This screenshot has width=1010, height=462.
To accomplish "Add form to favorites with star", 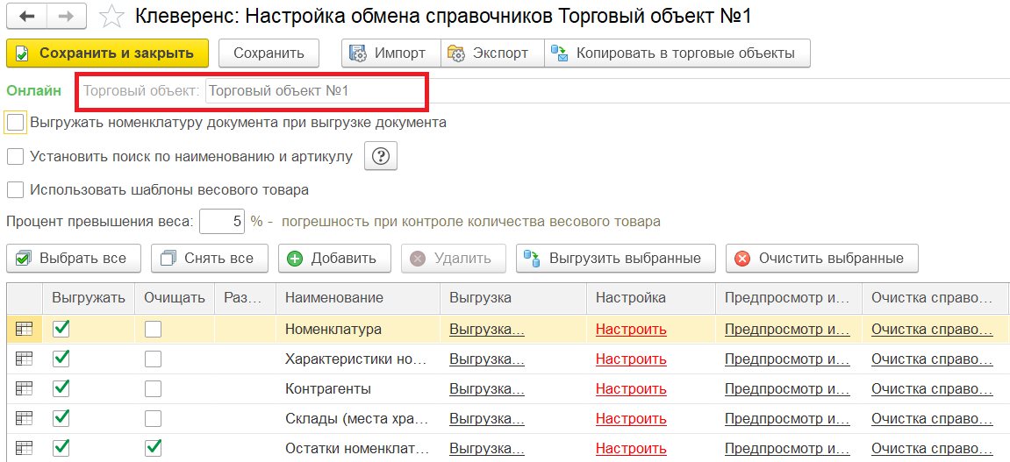I will tap(112, 17).
